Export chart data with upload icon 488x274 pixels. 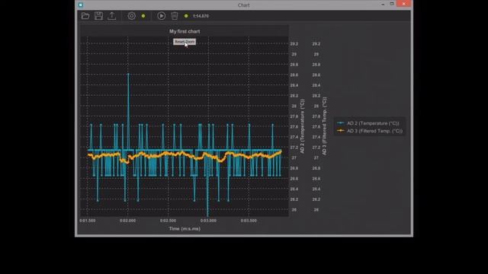click(x=112, y=16)
